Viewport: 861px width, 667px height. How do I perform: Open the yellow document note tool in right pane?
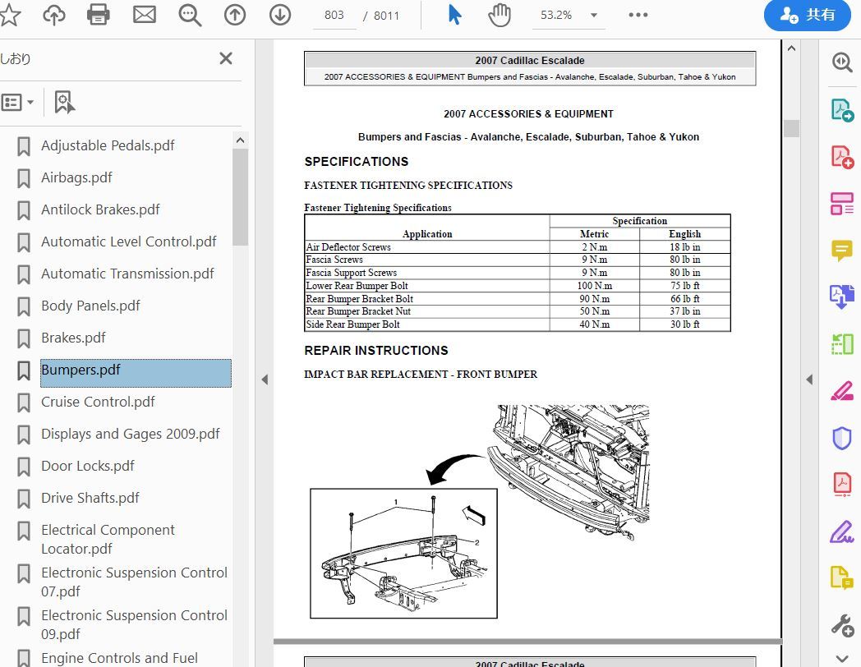[x=842, y=578]
